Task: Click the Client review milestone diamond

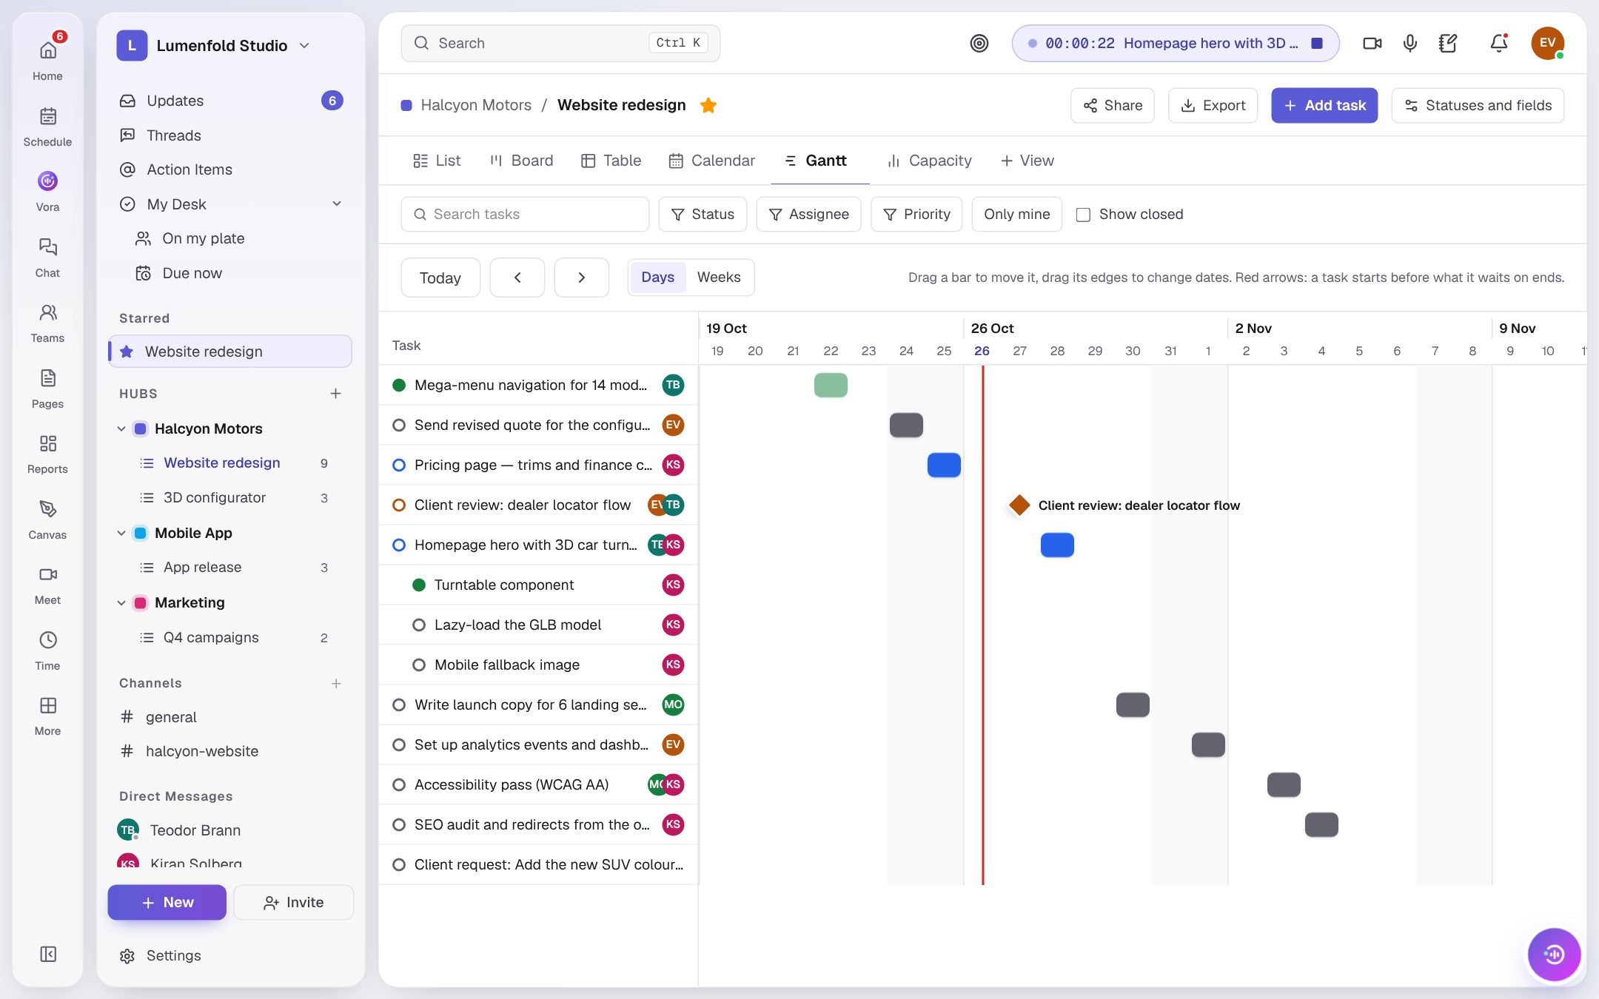Action: coord(1019,505)
